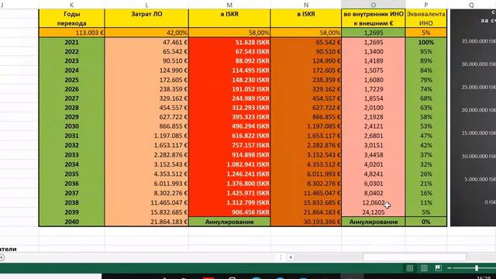This screenshot has height=279, width=496.
Task: Click 'во внутренник ИНО к внешним €' header
Action: click(374, 19)
